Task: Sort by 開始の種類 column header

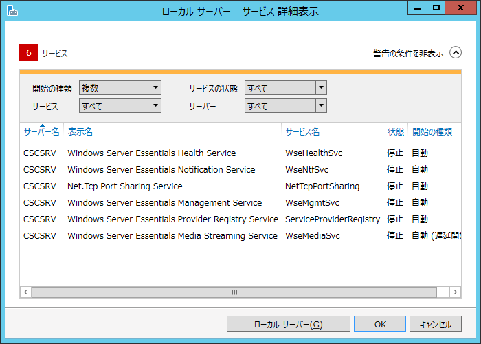Action: (x=432, y=132)
